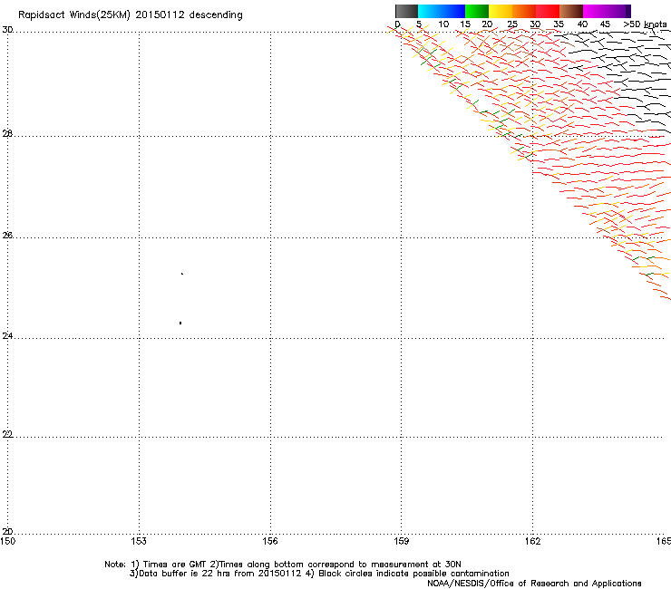Click the scale label '10'
This screenshot has width=671, height=589.
pos(443,24)
